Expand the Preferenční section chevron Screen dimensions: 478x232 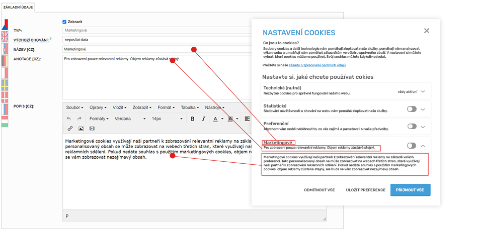(423, 127)
